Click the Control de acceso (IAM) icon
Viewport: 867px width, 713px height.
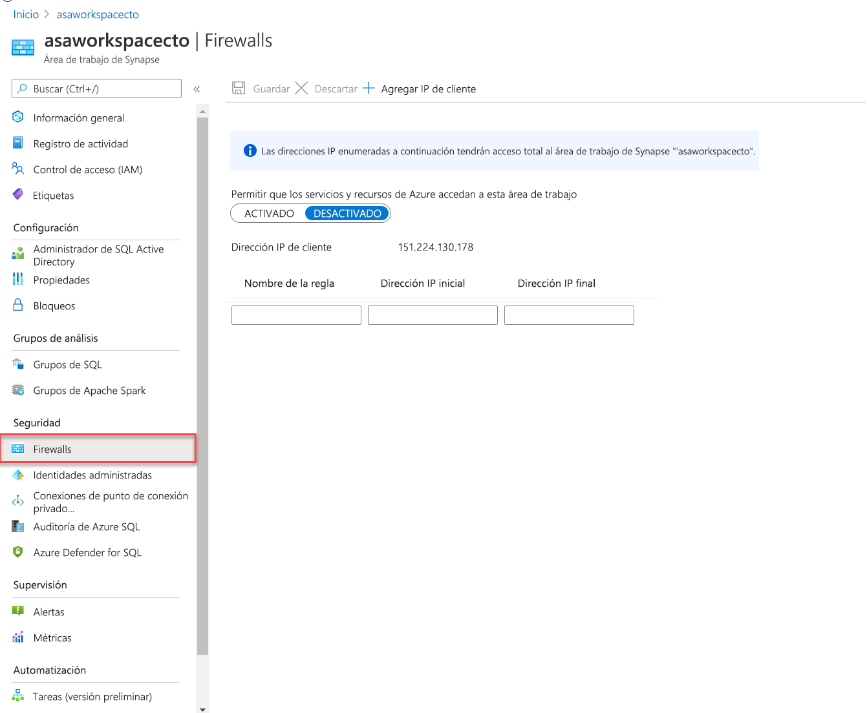coord(18,169)
